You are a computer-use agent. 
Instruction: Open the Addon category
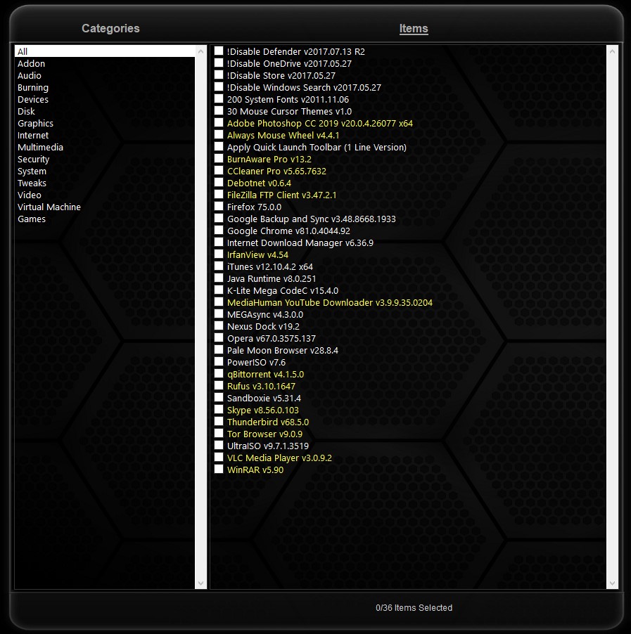(x=105, y=63)
